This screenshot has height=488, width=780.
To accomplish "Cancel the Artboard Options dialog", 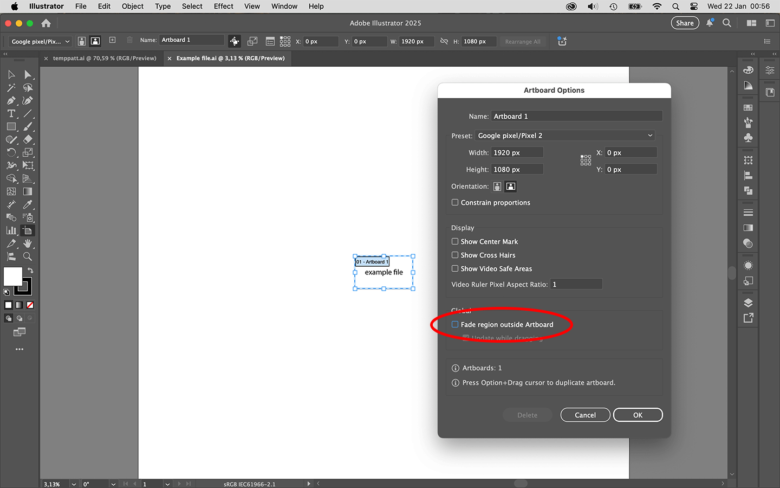I will point(585,414).
